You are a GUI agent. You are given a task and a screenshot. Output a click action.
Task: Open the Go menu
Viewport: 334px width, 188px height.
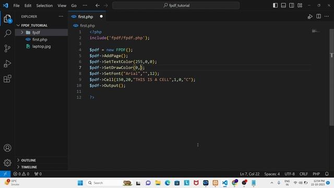(74, 6)
